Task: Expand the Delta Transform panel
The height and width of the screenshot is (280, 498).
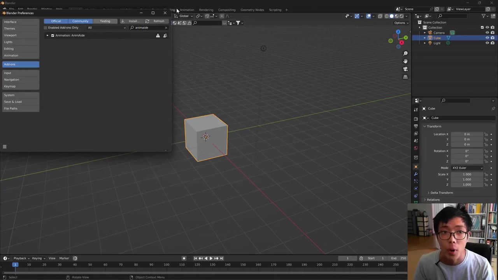Action: pyautogui.click(x=441, y=192)
